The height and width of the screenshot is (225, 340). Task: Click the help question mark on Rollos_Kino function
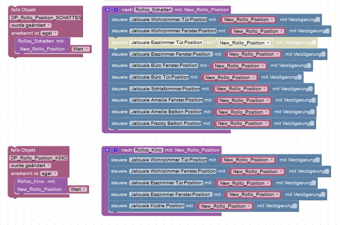coord(115,150)
